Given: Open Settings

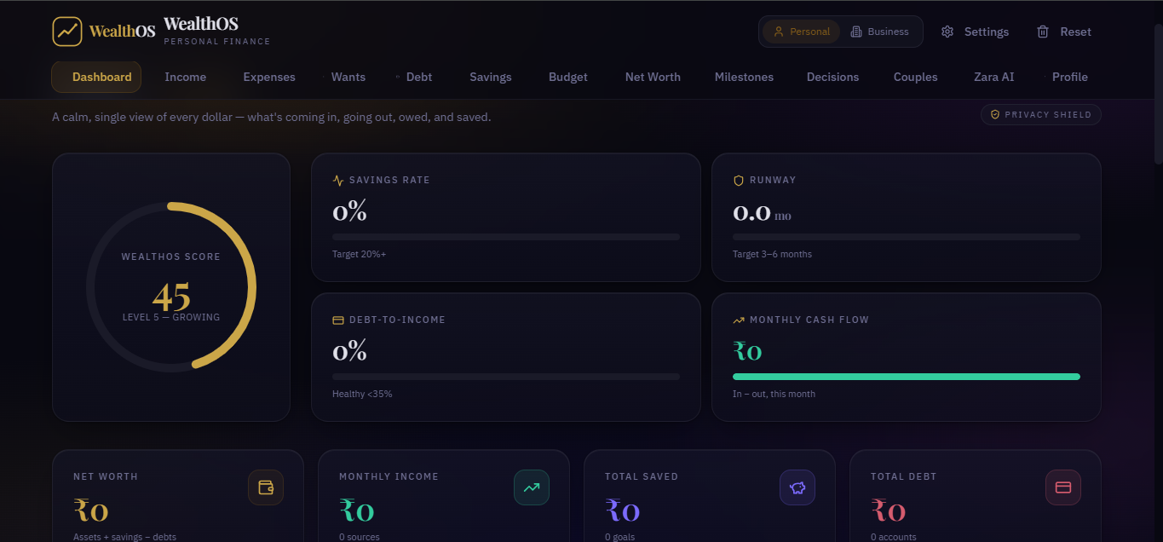Looking at the screenshot, I should [975, 32].
